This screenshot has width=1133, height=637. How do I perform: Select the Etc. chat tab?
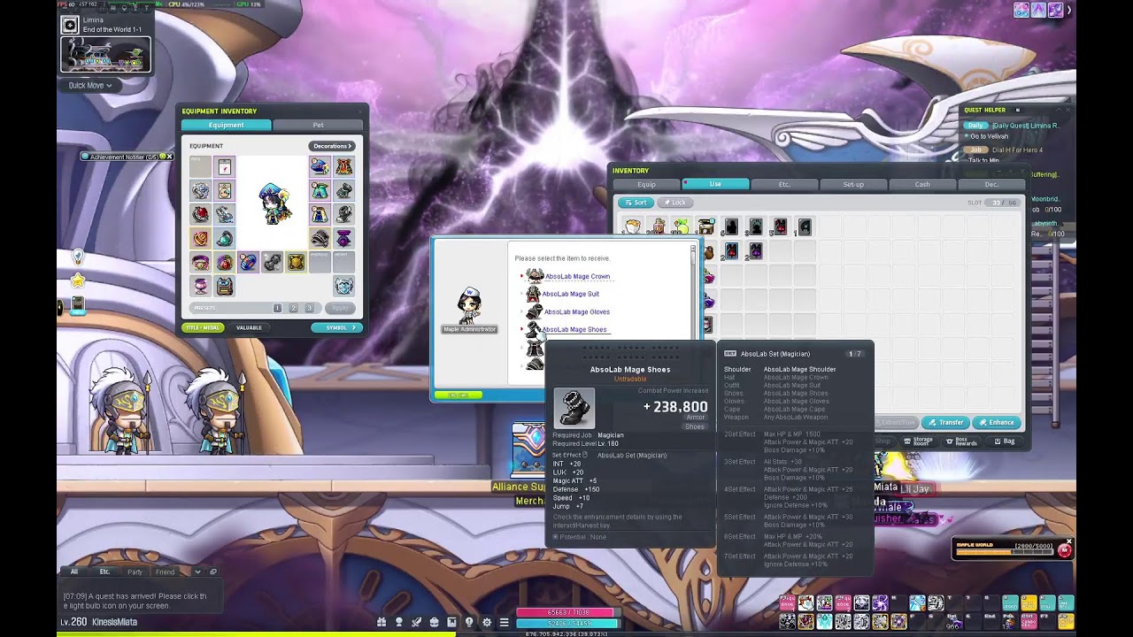point(104,572)
